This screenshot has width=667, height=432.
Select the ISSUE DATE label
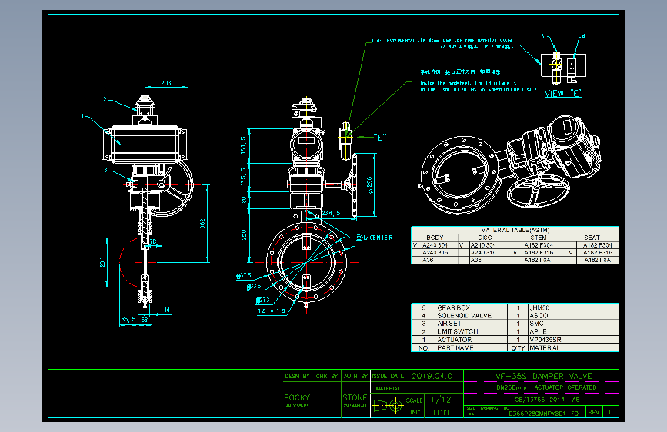pos(388,377)
